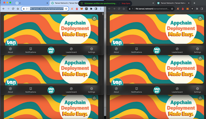Viewport: 206px width, 119px height.
Task: Click round tanssi logo in left second nav bar
Action: click(51, 90)
